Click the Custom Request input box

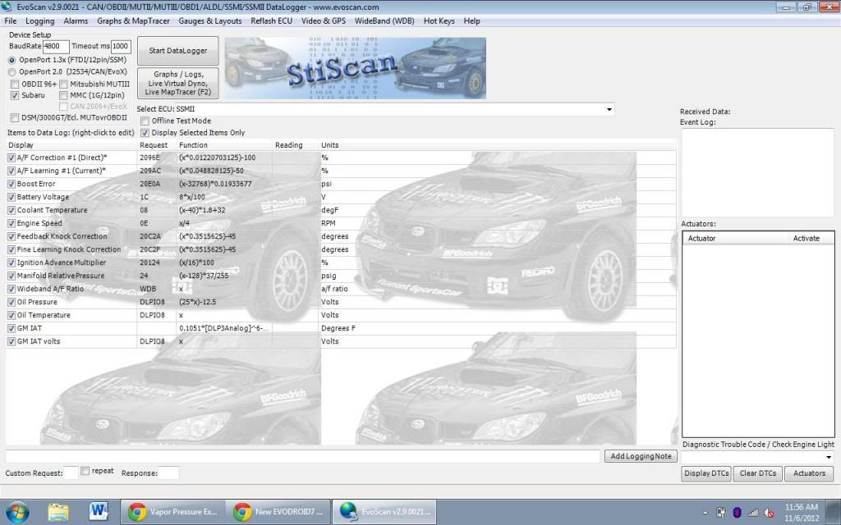click(x=71, y=473)
